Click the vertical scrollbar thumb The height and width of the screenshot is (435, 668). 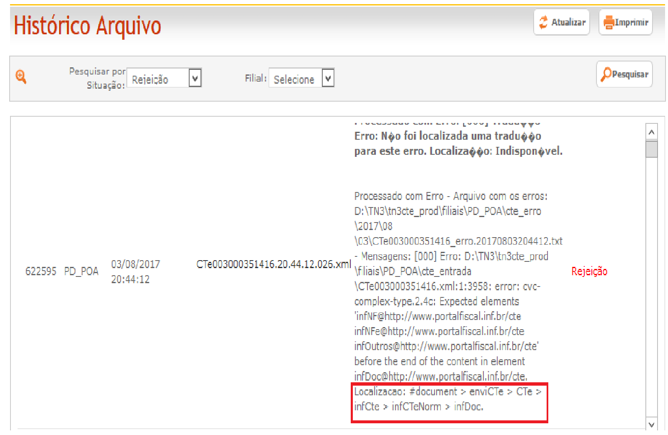(x=651, y=149)
